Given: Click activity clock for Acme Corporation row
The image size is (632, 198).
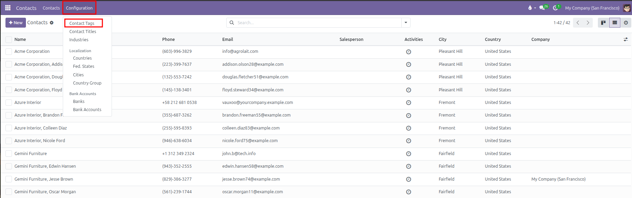Looking at the screenshot, I should [408, 52].
